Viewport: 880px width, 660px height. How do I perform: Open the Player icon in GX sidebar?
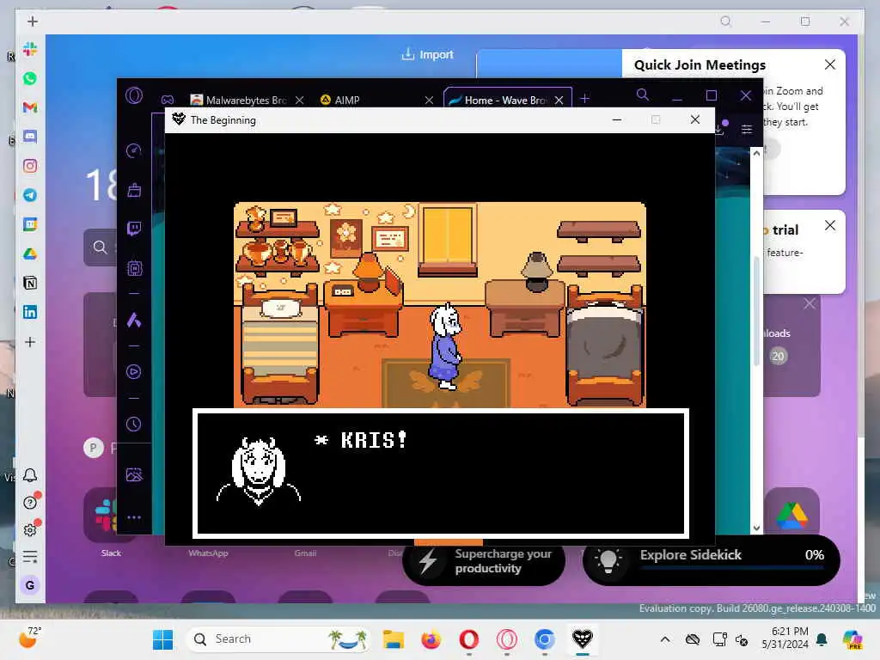pos(134,371)
